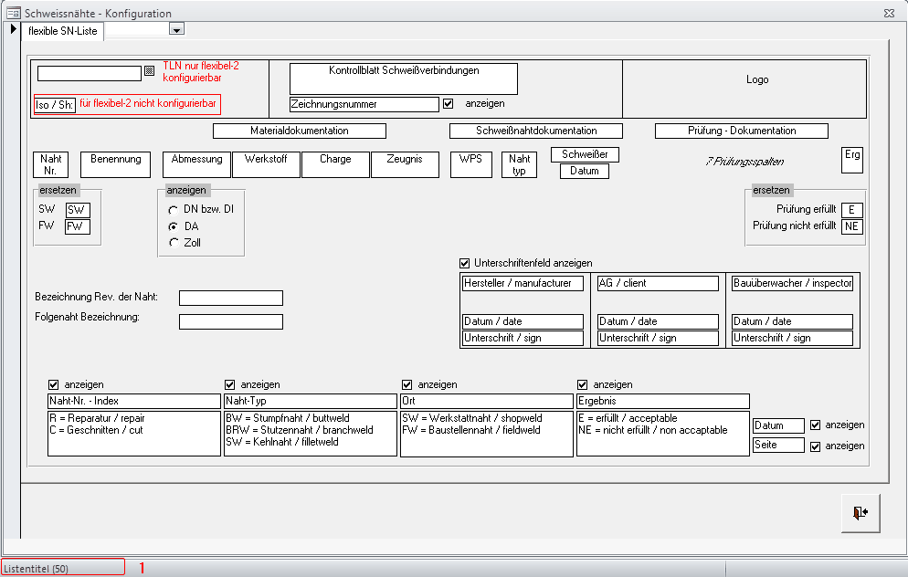The height and width of the screenshot is (577, 908).
Task: Close the Schweissnähte Konfiguration window
Action: click(x=888, y=14)
